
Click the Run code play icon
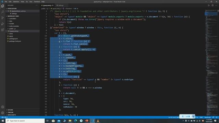point(209,5)
